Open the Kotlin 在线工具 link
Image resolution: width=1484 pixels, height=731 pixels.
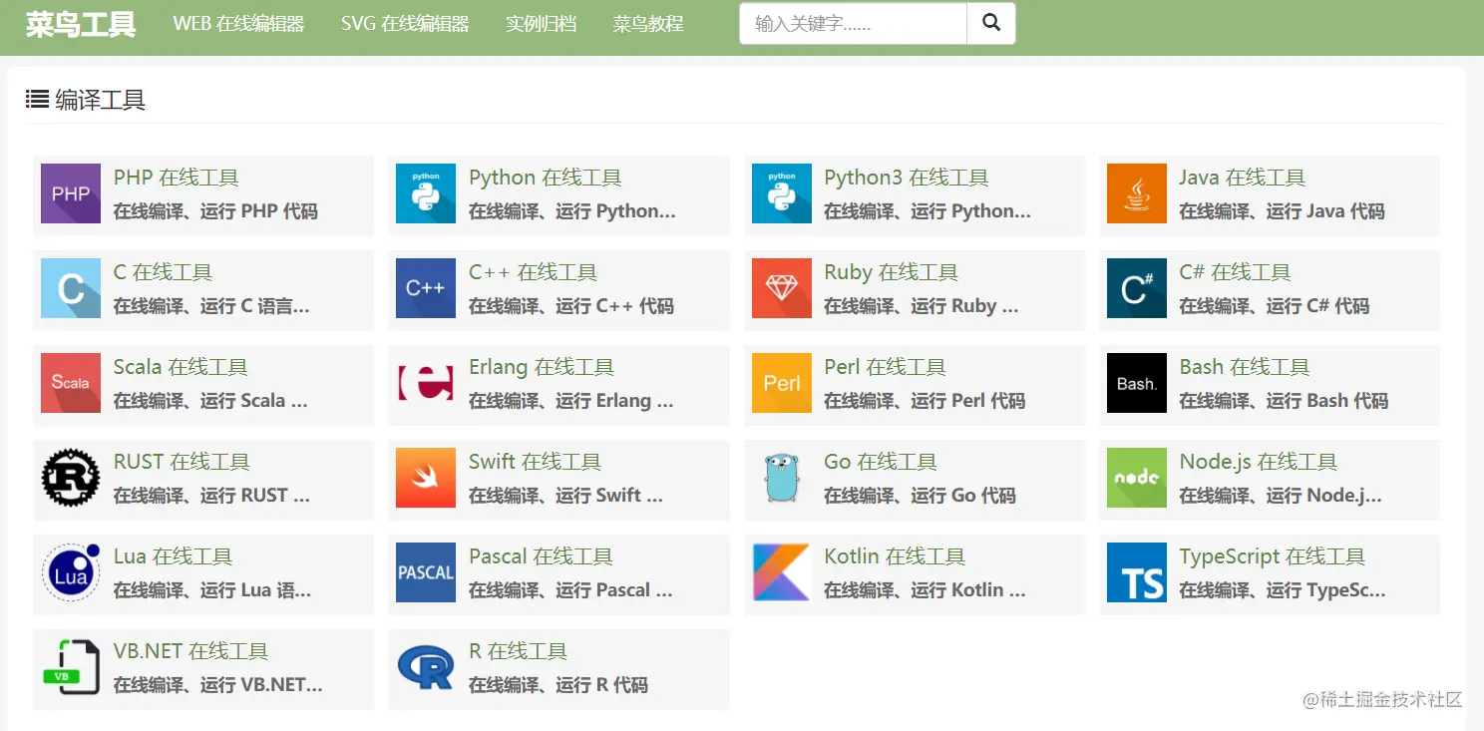coord(895,556)
